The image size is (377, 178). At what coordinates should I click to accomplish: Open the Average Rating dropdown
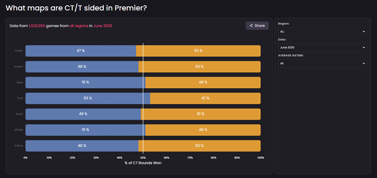coord(322,64)
